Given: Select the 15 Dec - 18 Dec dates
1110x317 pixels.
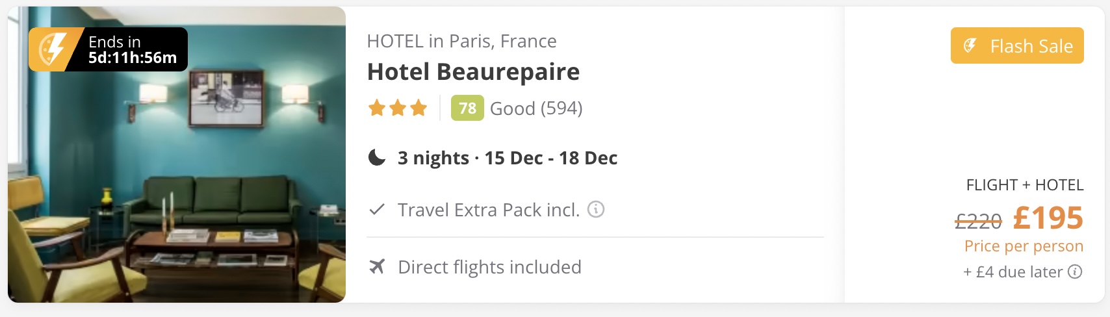Looking at the screenshot, I should 551,158.
